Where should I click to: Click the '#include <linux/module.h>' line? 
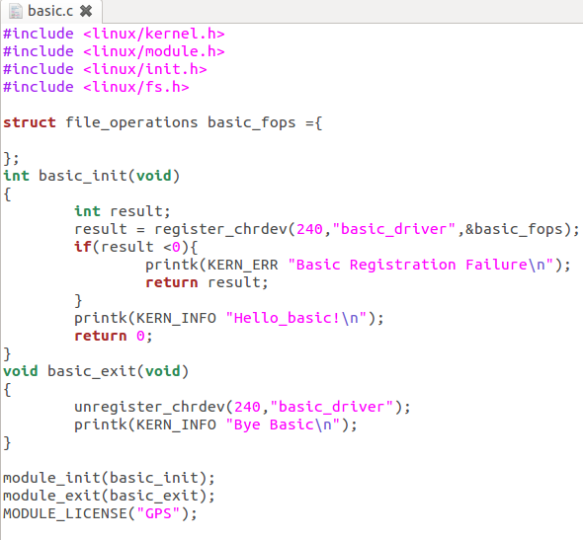[x=115, y=51]
